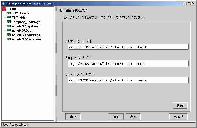Select nodeMGRIpaddress tree node
The width and height of the screenshot is (197, 128).
(26, 35)
